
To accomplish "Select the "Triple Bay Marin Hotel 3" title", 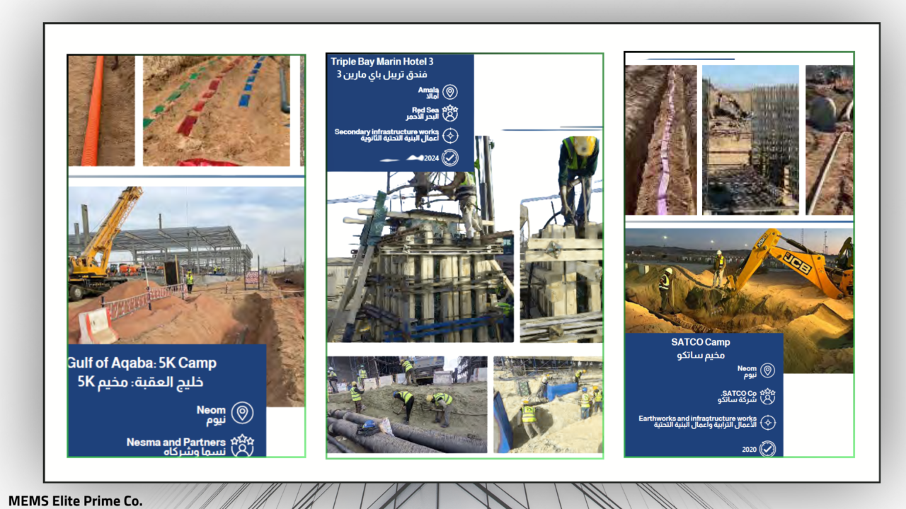I will pyautogui.click(x=382, y=62).
